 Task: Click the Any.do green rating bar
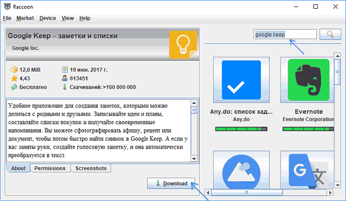click(x=241, y=129)
